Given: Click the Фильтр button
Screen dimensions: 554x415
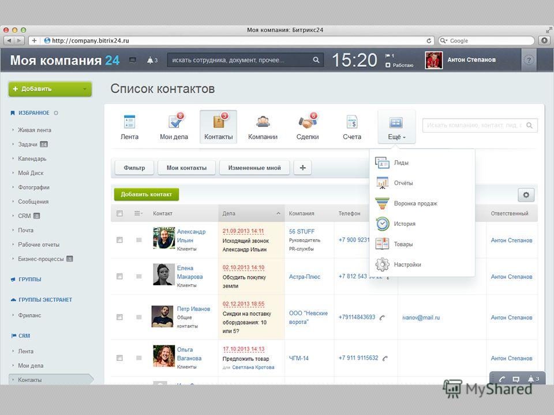Looking at the screenshot, I should pyautogui.click(x=134, y=168).
